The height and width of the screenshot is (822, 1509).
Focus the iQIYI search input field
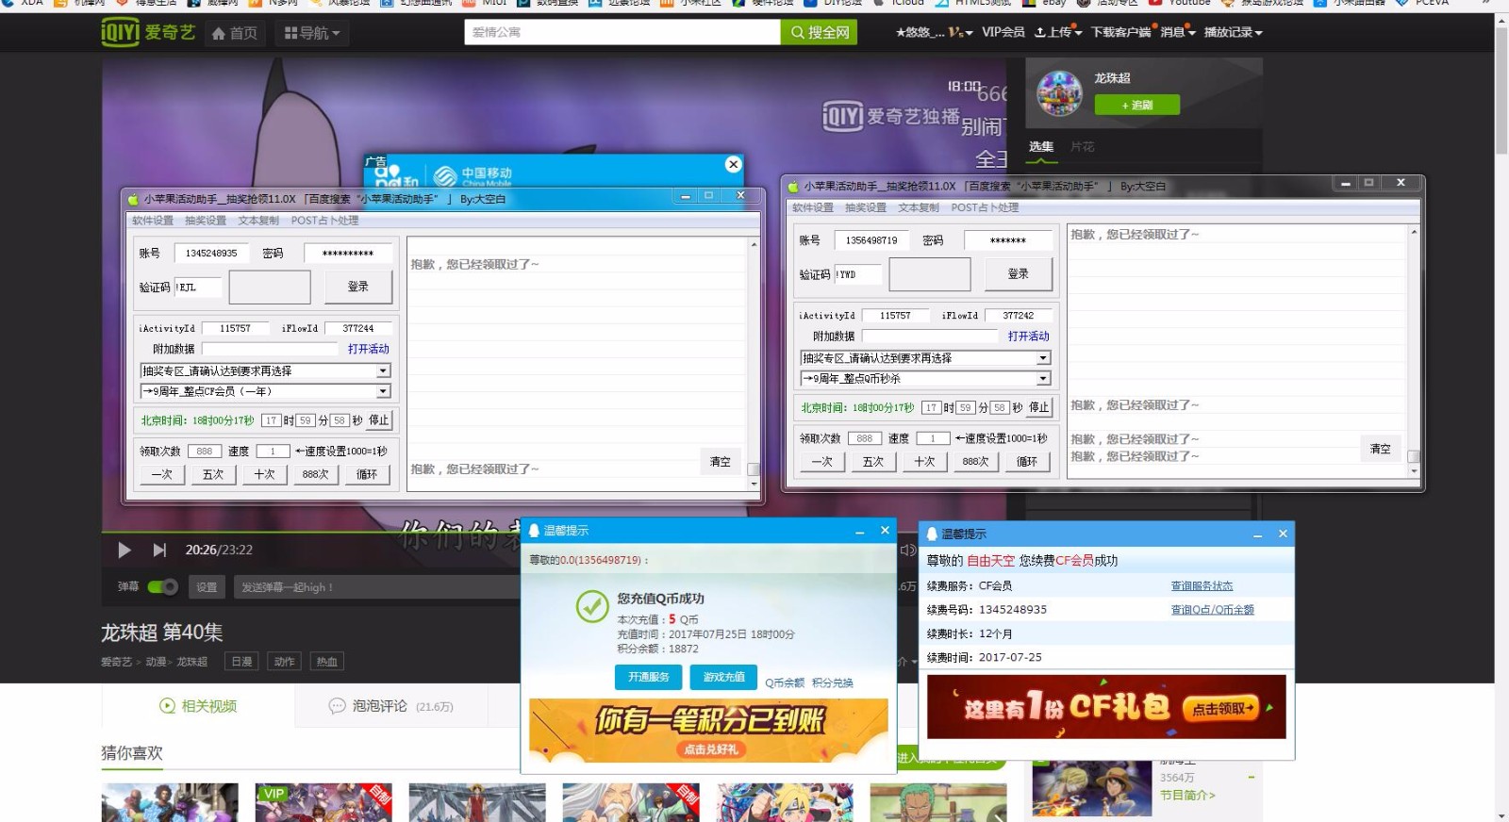coord(622,32)
